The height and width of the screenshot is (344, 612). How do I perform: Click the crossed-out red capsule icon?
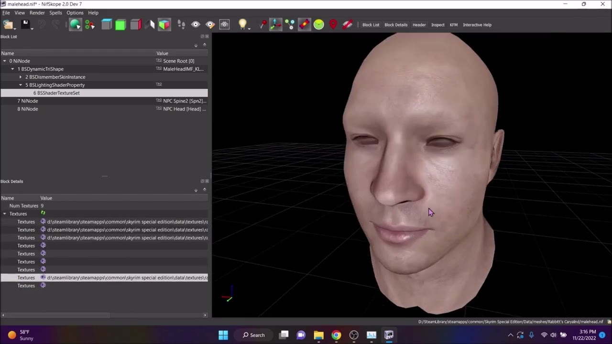coord(348,24)
